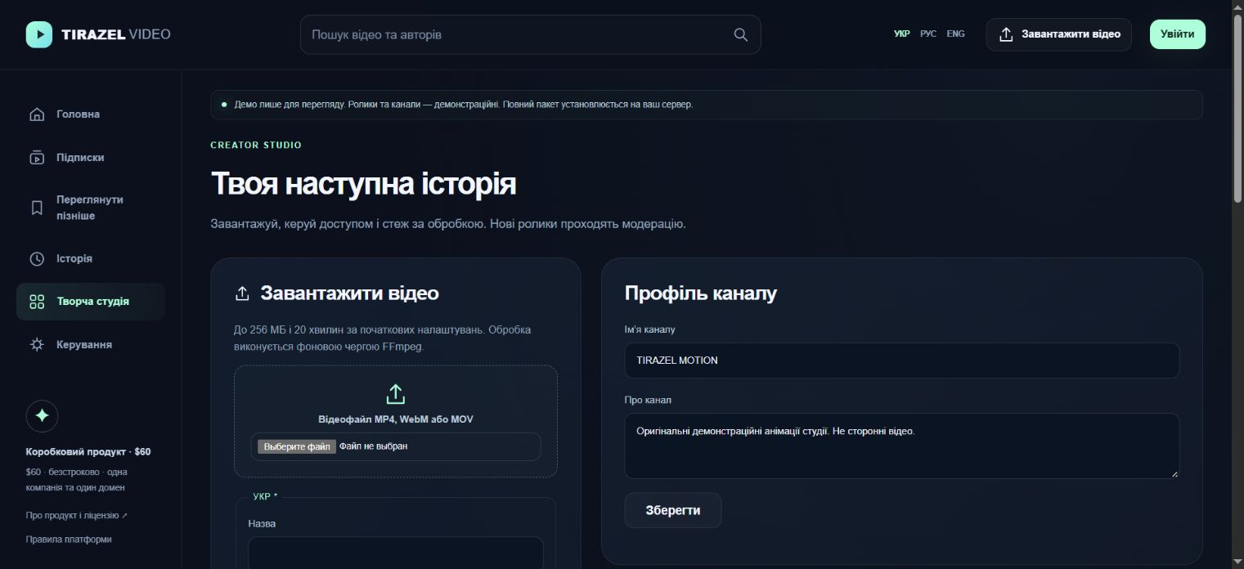Click the Коробковий продукт · $60 text
This screenshot has width=1244, height=569.
pyautogui.click(x=88, y=452)
